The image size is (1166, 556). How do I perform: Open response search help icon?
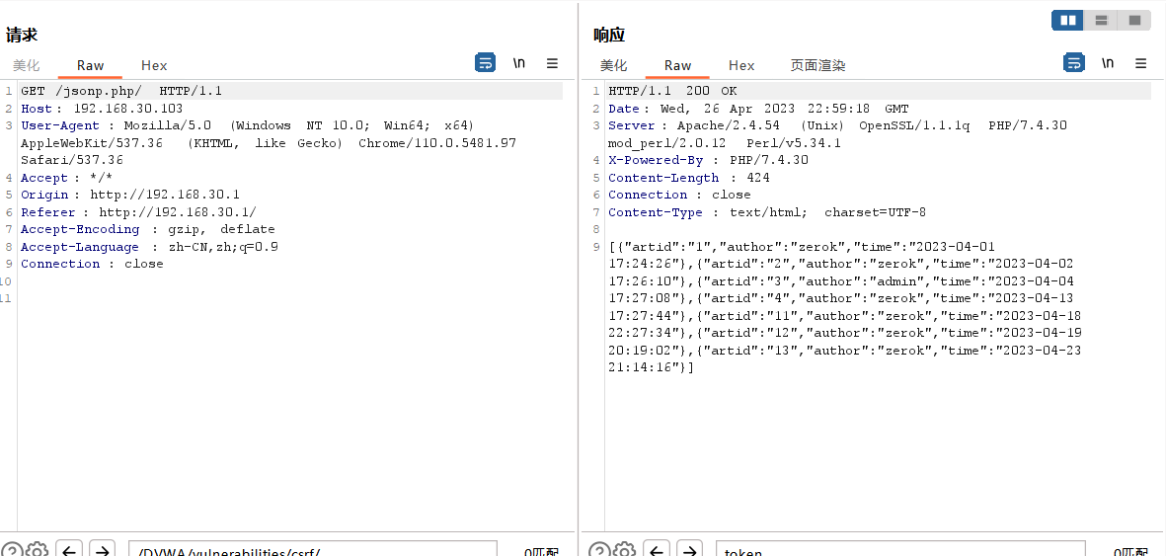[599, 551]
